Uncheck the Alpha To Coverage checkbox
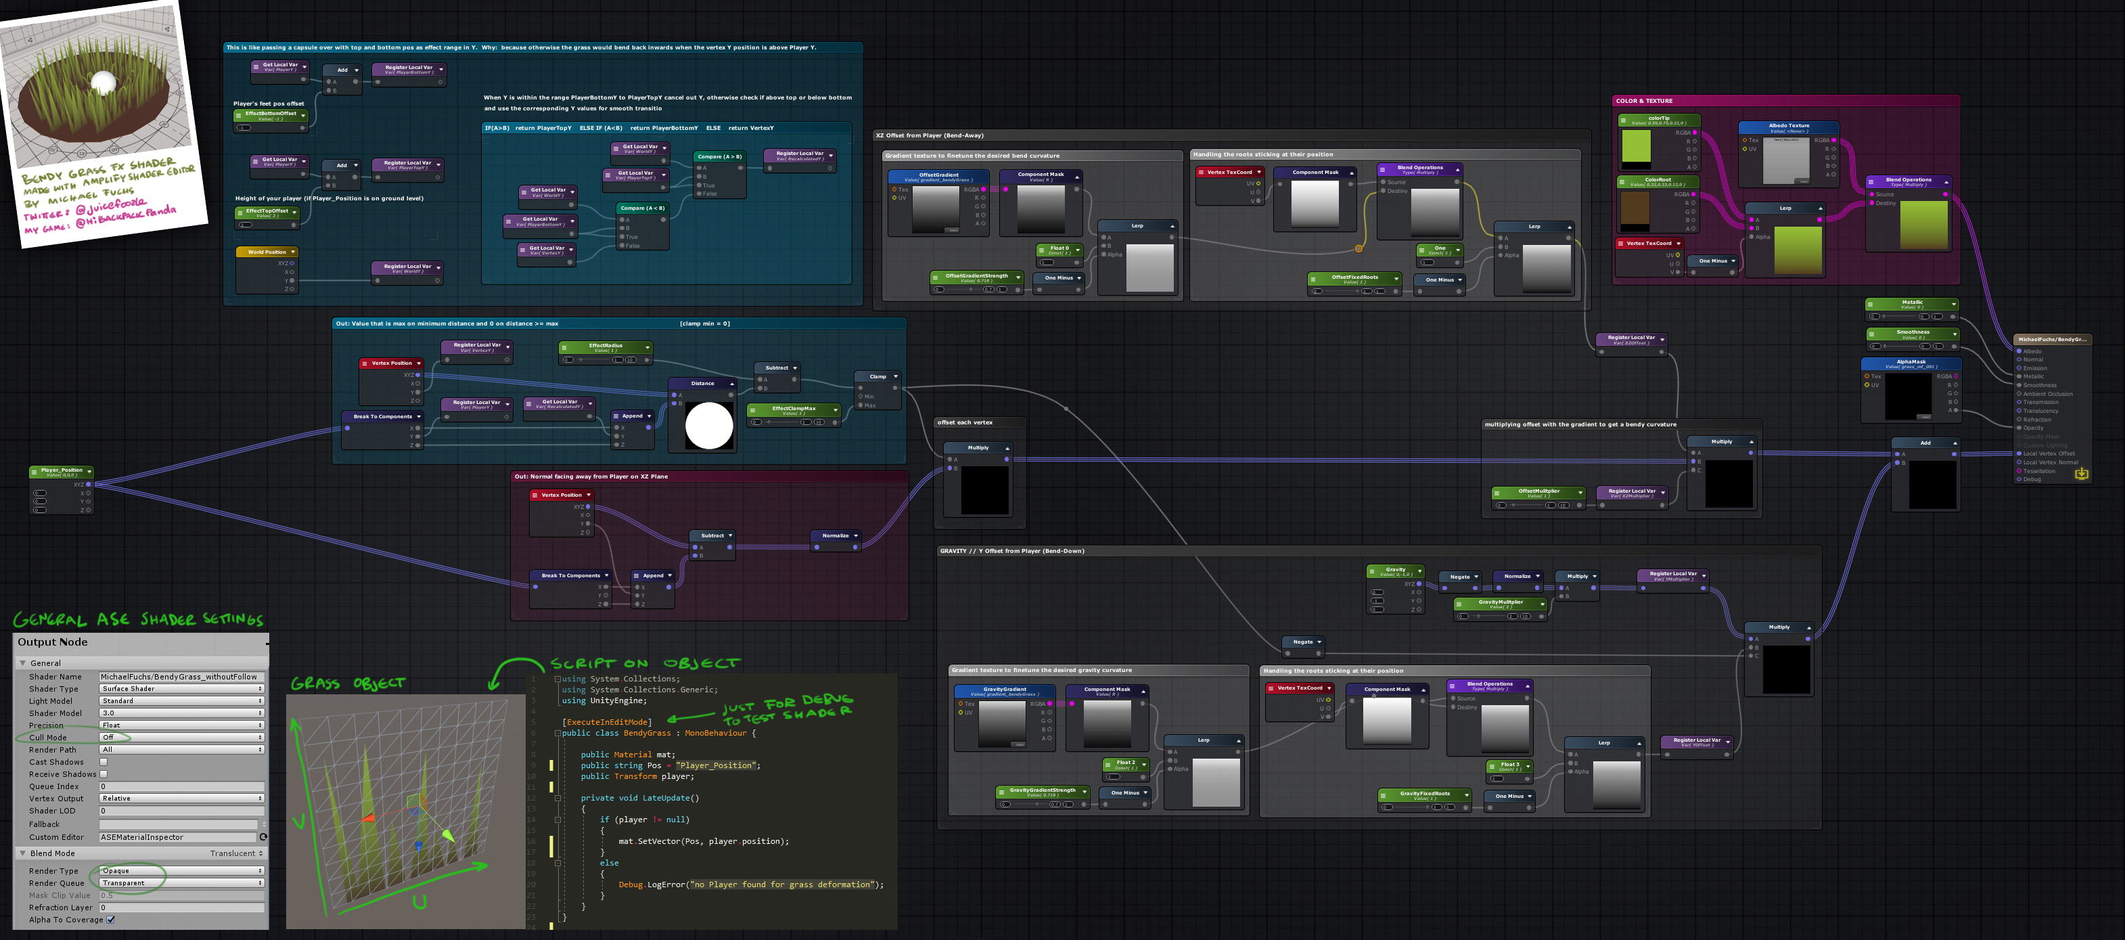The height and width of the screenshot is (940, 2125). [x=110, y=920]
